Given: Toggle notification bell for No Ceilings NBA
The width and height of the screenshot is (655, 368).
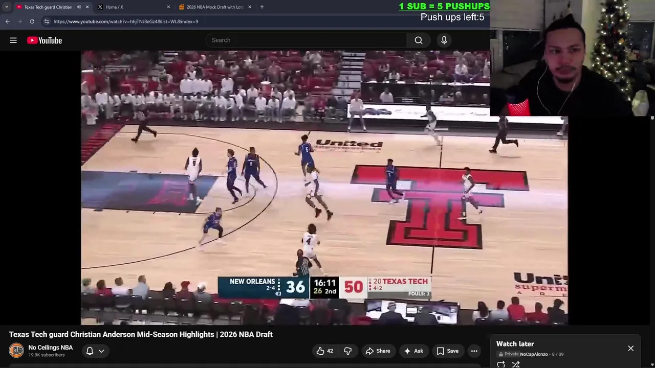Looking at the screenshot, I should coord(90,351).
